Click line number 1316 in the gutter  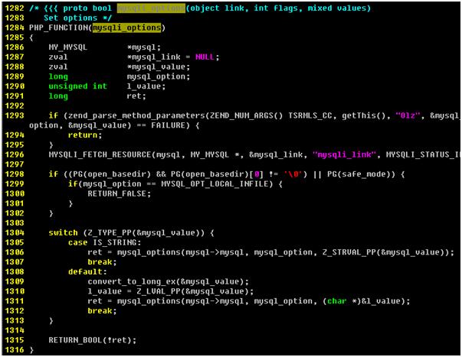coord(13,349)
